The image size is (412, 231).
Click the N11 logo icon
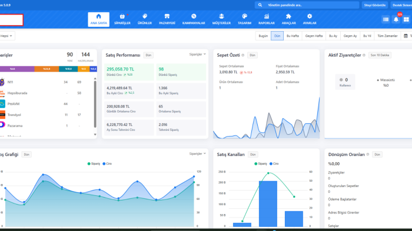click(2, 82)
